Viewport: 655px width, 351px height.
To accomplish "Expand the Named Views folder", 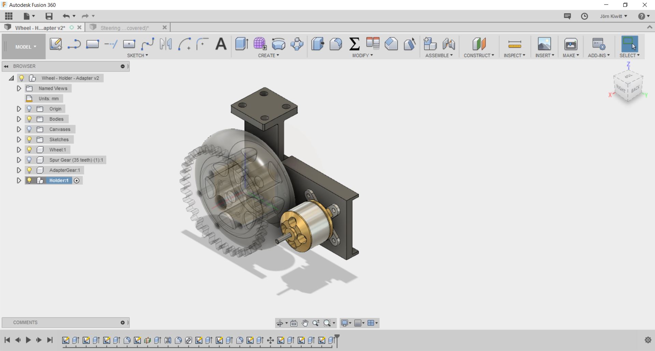I will (19, 88).
